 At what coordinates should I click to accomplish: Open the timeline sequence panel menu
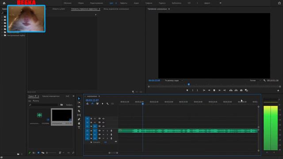[x=99, y=96]
